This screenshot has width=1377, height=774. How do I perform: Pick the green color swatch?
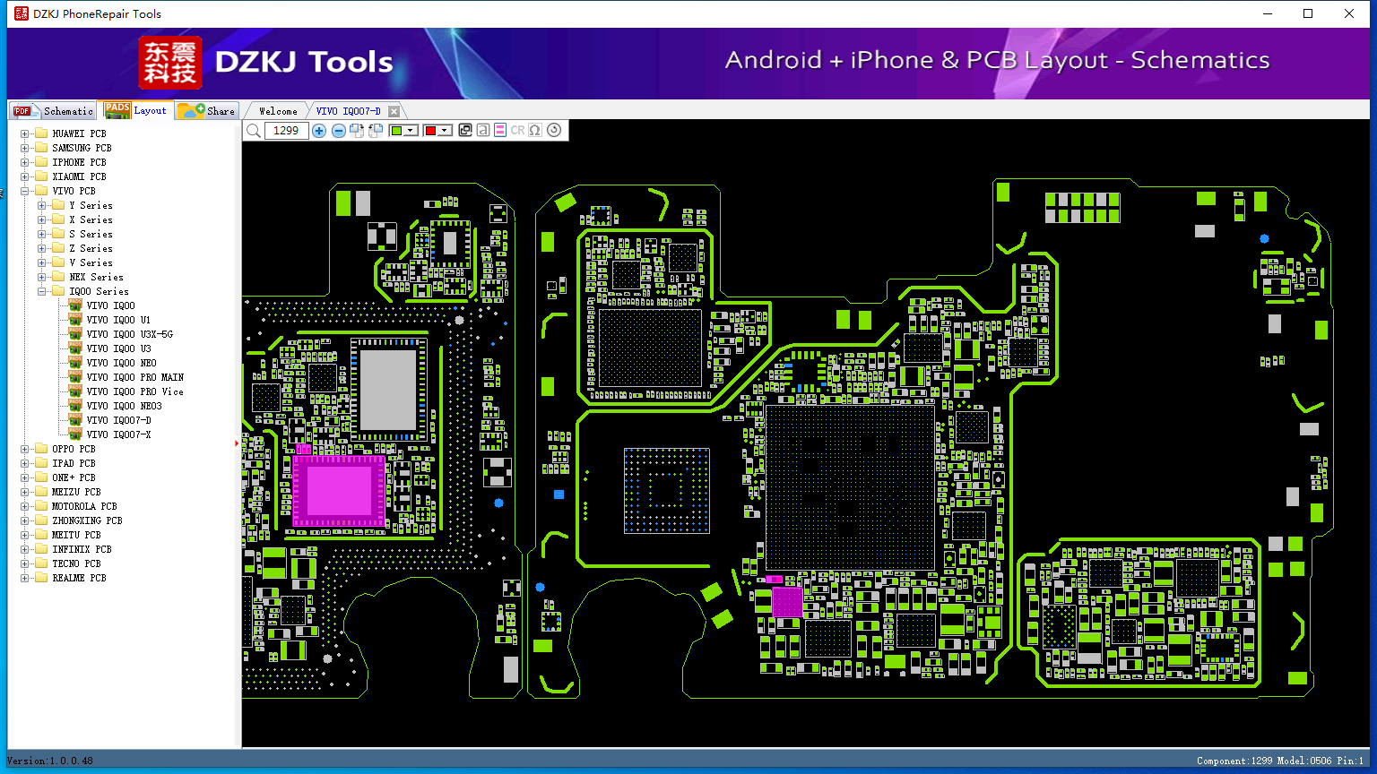397,131
